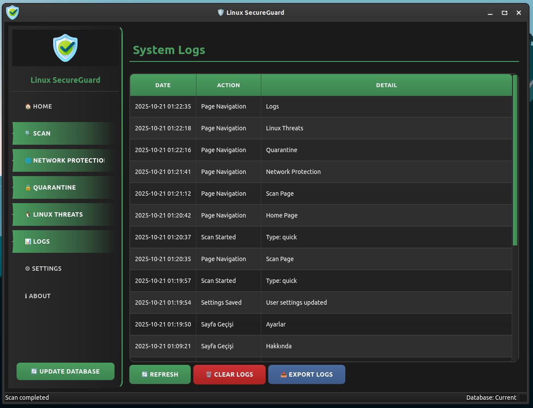Viewport: 533px width, 408px height.
Task: Go to the About page
Action: tap(40, 296)
